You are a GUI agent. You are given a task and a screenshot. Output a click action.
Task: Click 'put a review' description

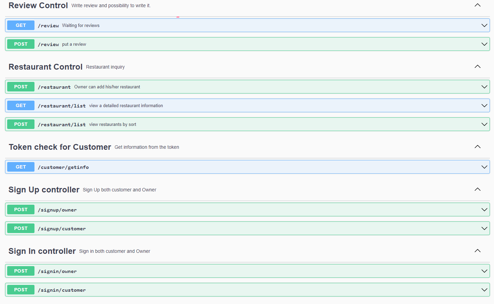pyautogui.click(x=74, y=44)
